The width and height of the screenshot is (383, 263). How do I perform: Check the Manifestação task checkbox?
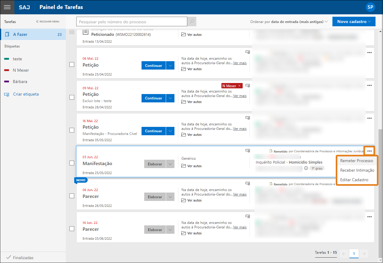(x=72, y=163)
